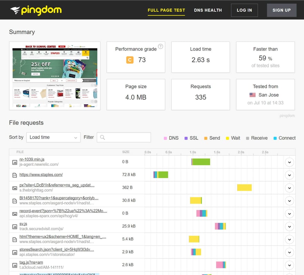The image size is (304, 275).
Task: Click the document icon for html?theme=ux2 row
Action: (x=15, y=239)
